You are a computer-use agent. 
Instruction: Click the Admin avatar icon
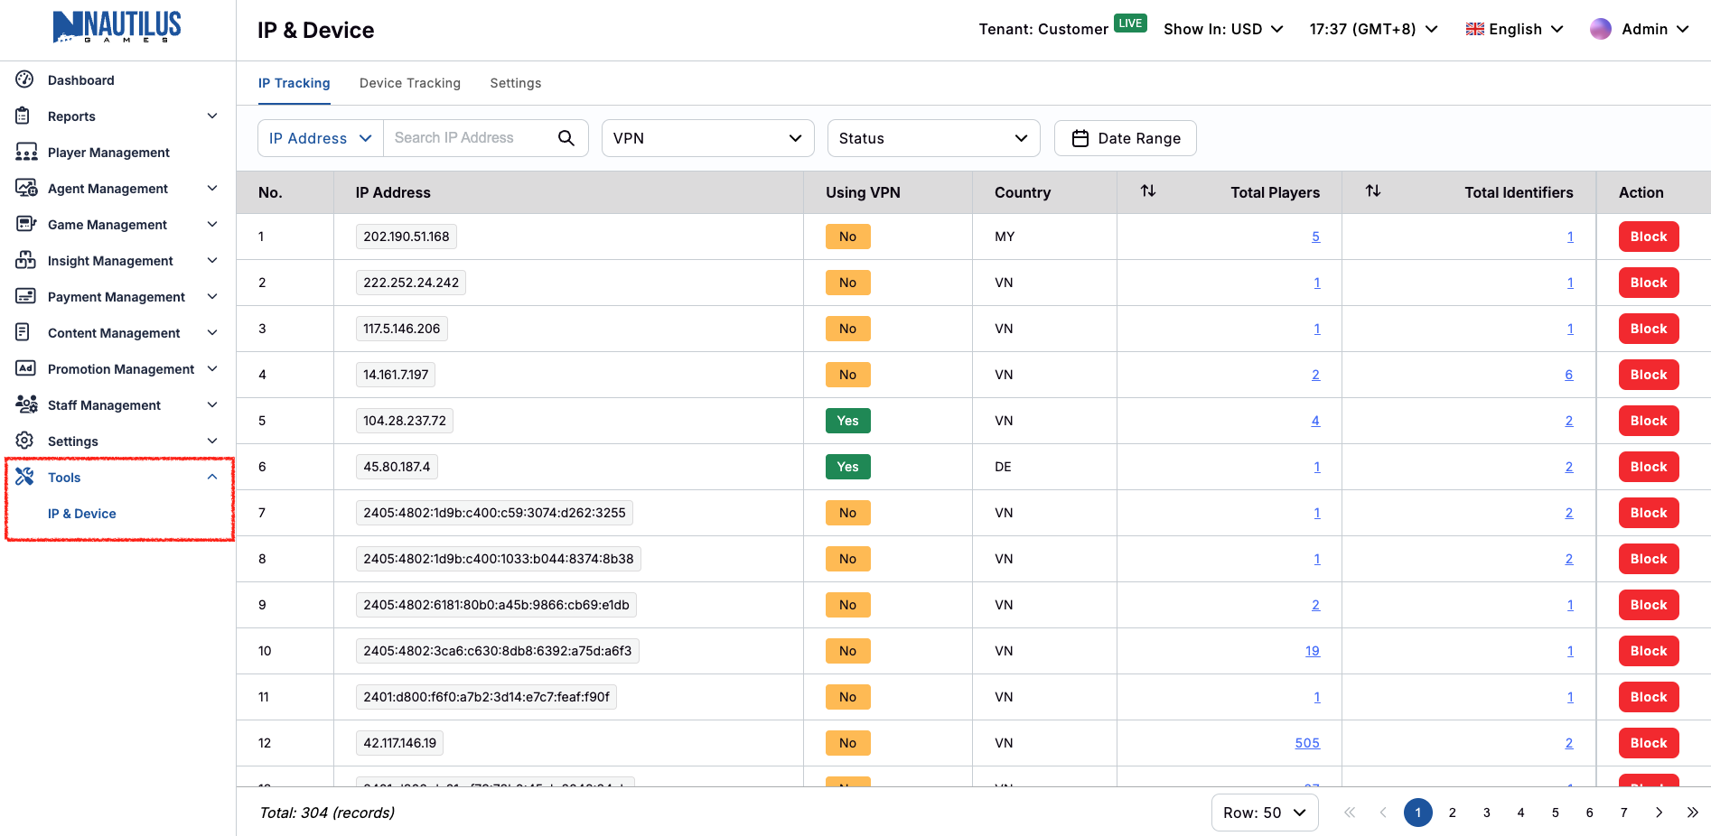[1600, 29]
